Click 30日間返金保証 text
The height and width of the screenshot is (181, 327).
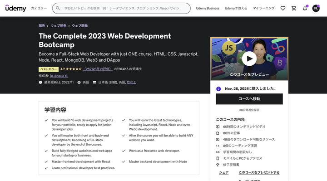249,110
